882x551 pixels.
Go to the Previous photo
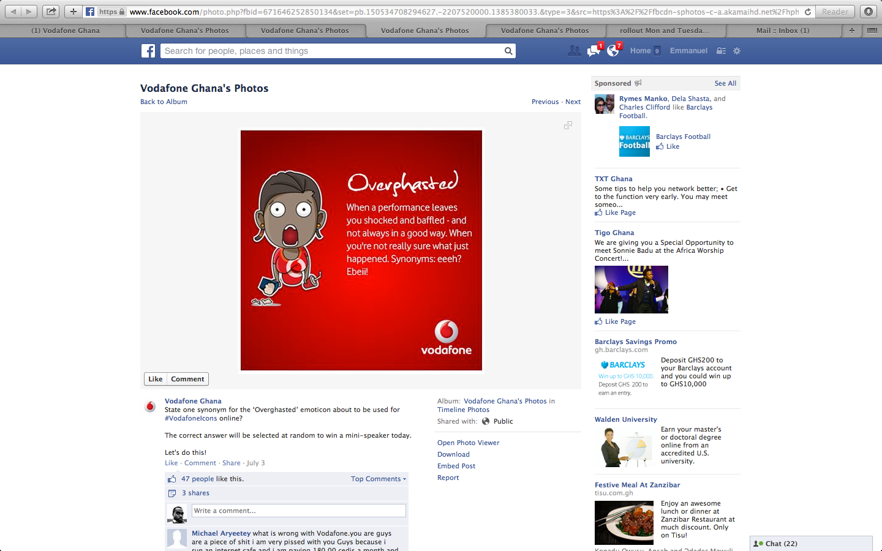point(545,102)
